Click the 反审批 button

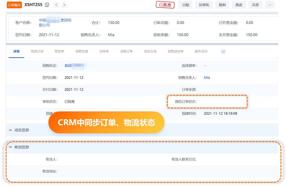204,5
